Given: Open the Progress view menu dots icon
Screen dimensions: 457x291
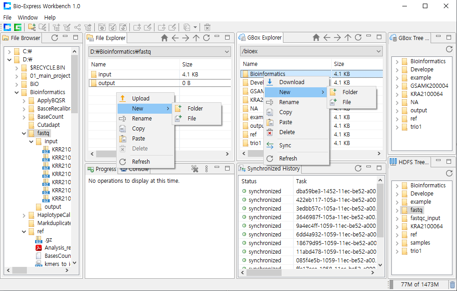Looking at the screenshot, I should click(x=206, y=169).
